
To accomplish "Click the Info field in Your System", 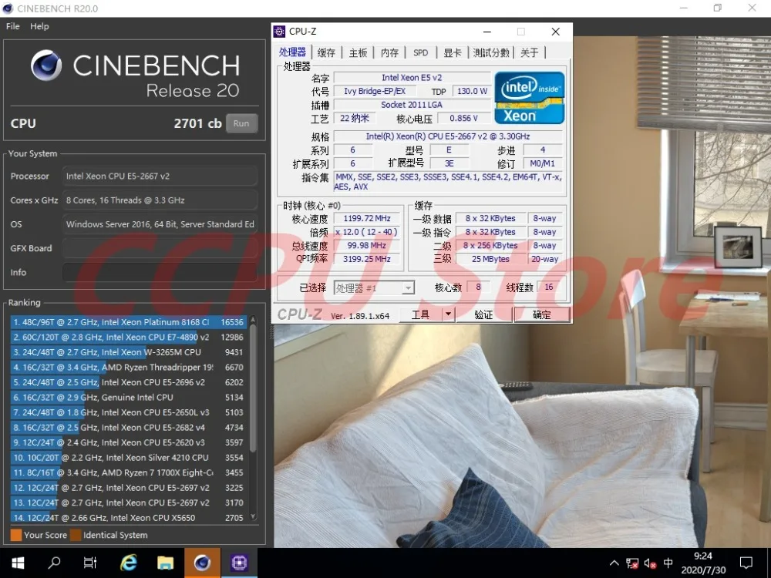I will pos(160,272).
